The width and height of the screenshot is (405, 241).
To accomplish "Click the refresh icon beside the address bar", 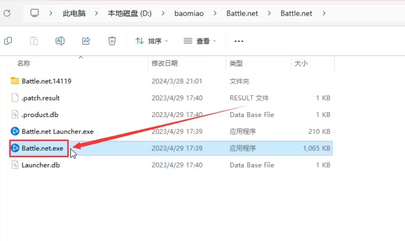I will pyautogui.click(x=7, y=13).
